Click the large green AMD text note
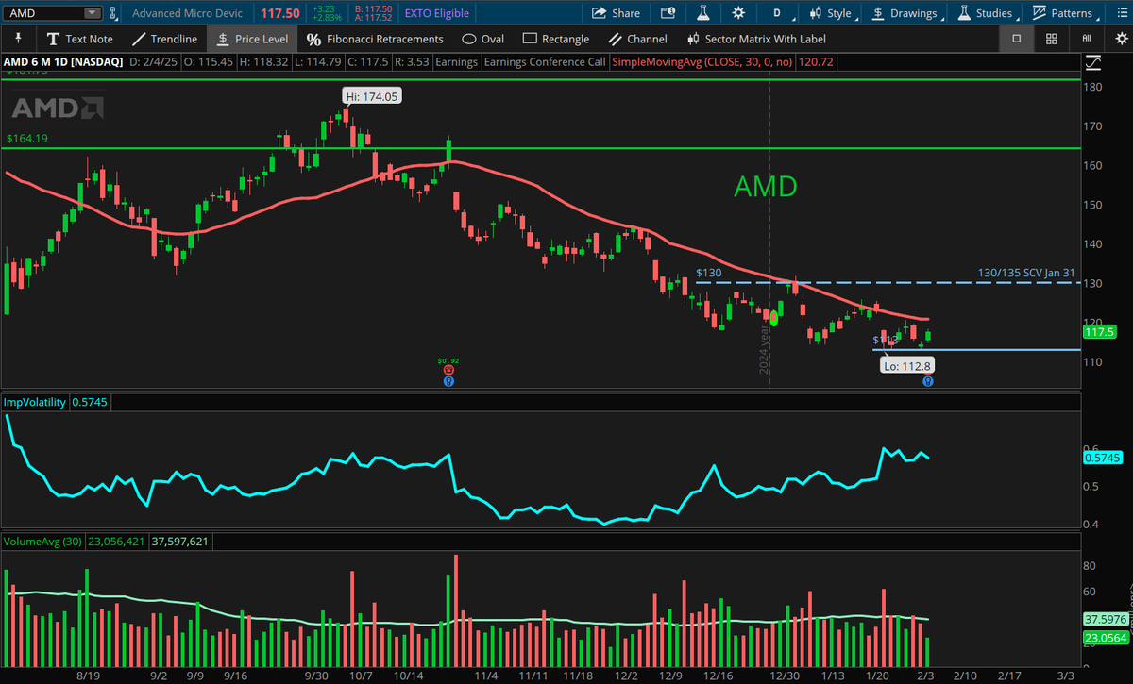This screenshot has height=684, width=1133. click(766, 186)
